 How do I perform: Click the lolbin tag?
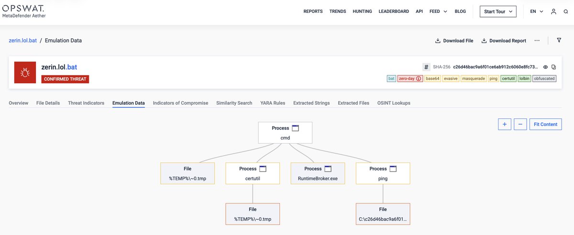524,78
